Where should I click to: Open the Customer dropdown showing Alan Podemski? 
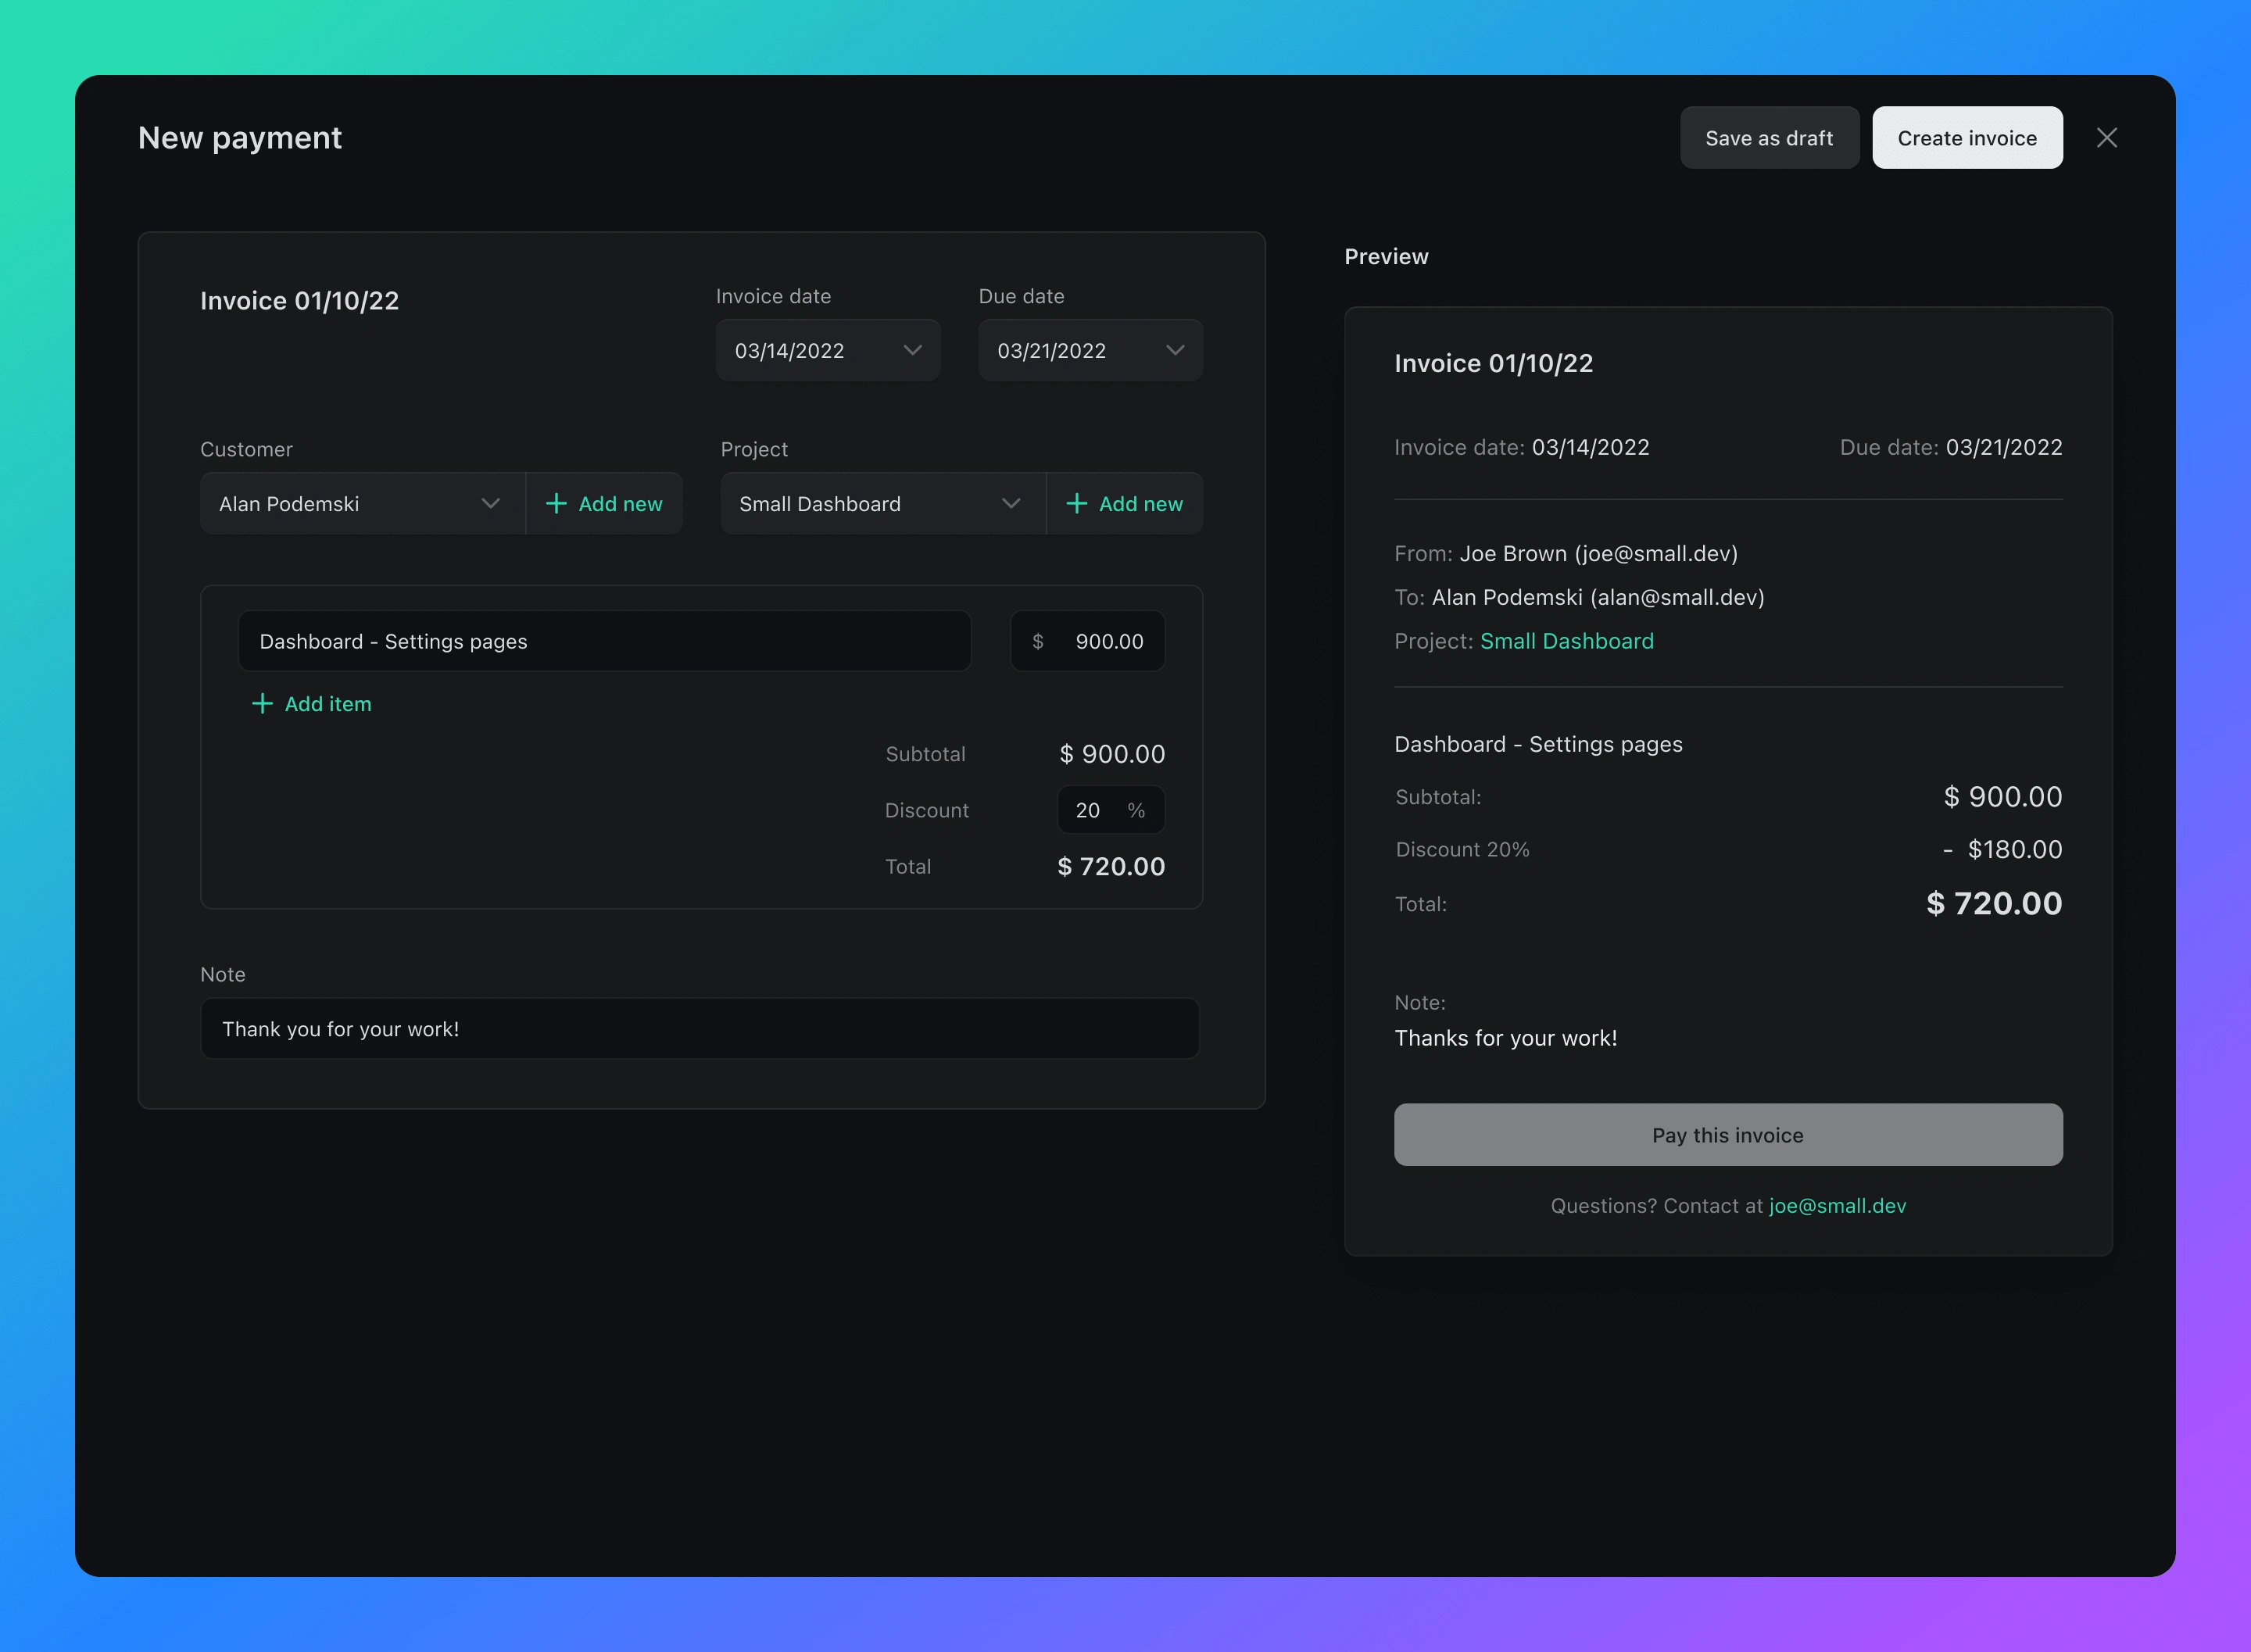click(362, 503)
